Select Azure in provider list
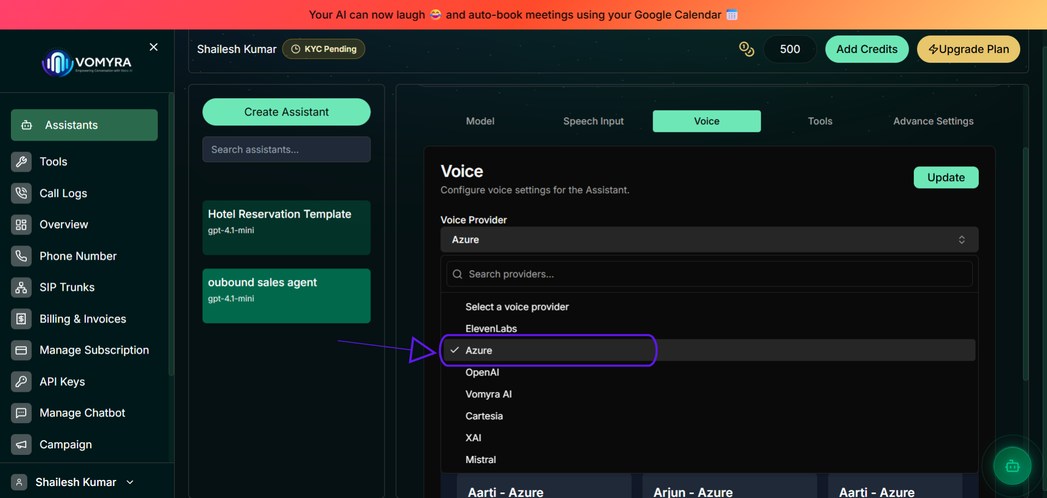Viewport: 1047px width, 498px height. (x=709, y=350)
